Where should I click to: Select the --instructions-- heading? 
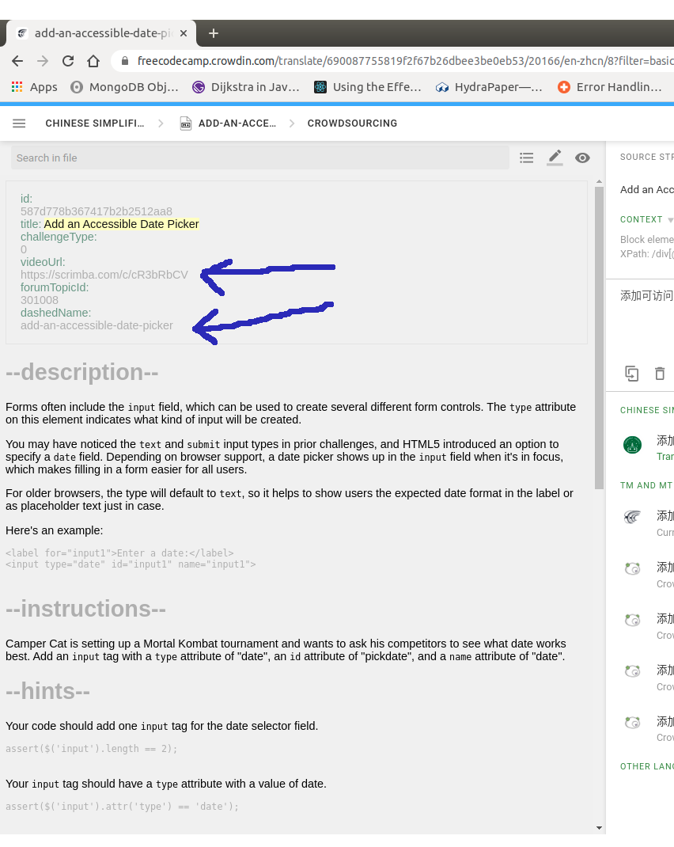[85, 609]
